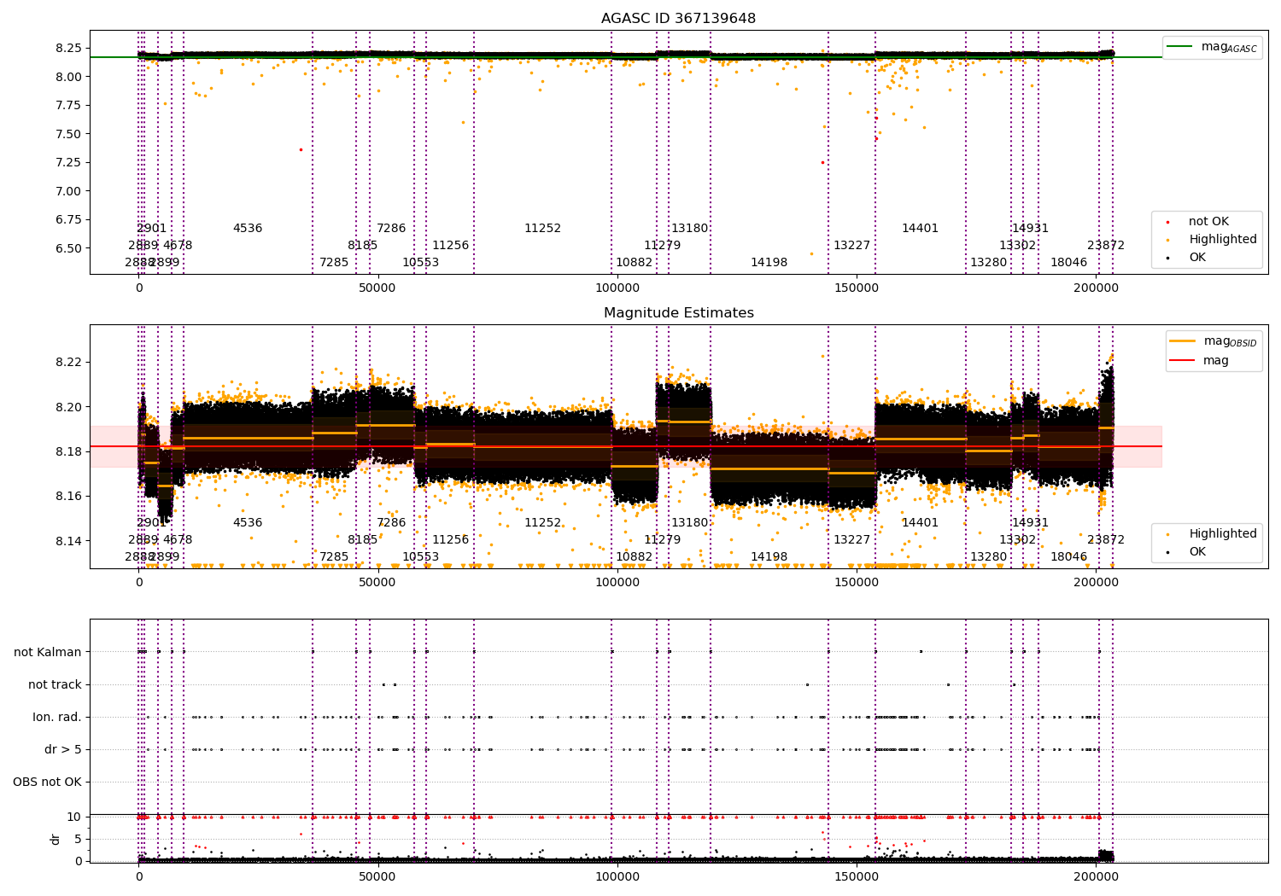Click the 8.22 y-axis tick label
Screen dimensions: 1281x896
click(x=67, y=362)
